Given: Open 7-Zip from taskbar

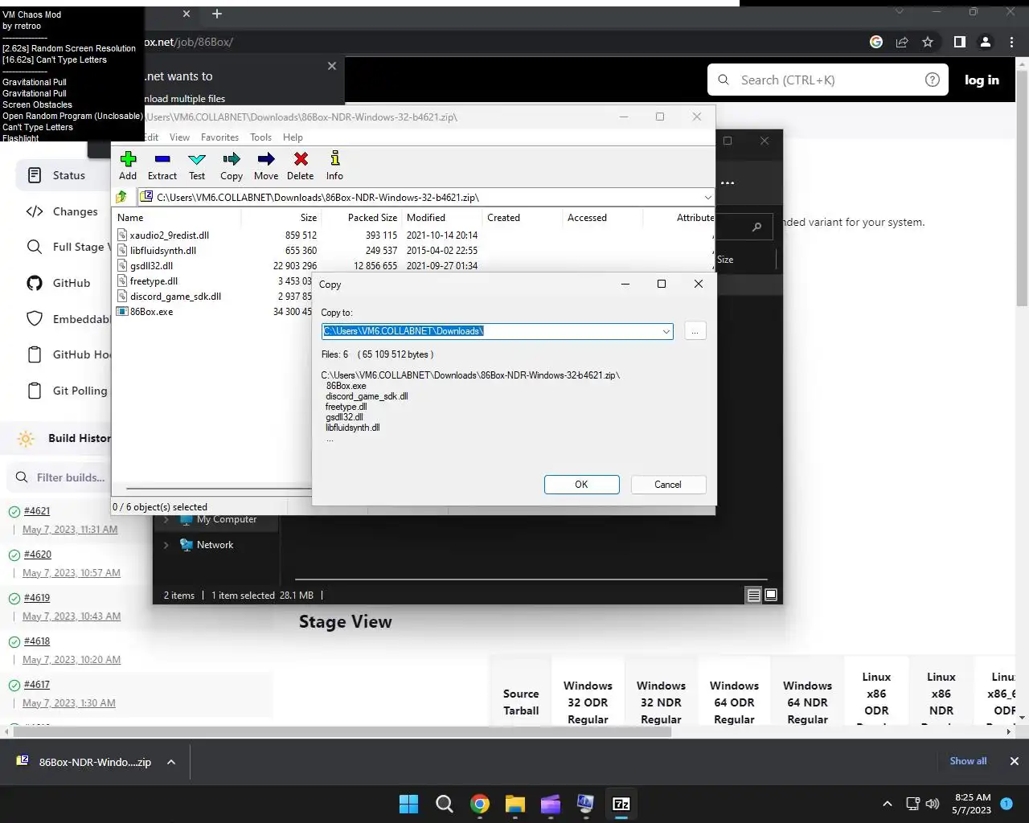Looking at the screenshot, I should 621,804.
